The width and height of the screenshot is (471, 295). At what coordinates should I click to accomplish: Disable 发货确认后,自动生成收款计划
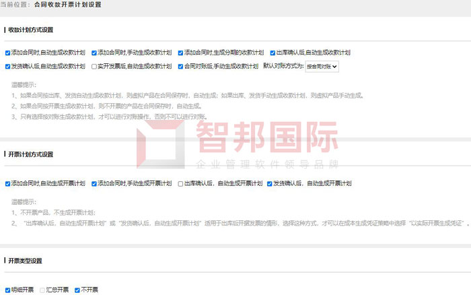pyautogui.click(x=7, y=67)
